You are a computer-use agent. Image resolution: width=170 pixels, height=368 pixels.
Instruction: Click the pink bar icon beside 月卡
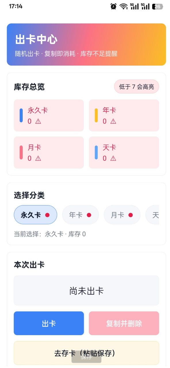click(x=22, y=153)
